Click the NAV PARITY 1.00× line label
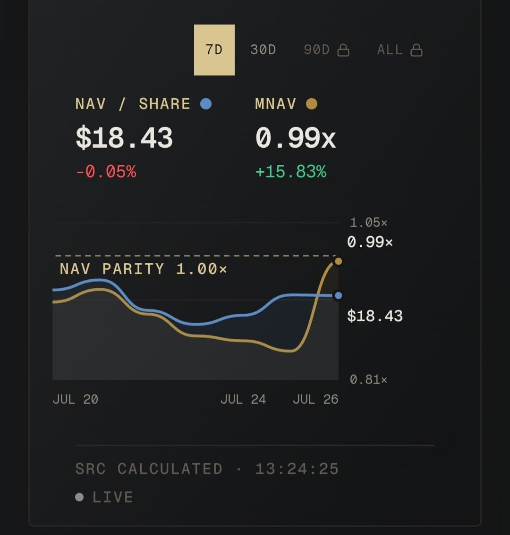Viewport: 510px width, 535px height. coord(143,269)
